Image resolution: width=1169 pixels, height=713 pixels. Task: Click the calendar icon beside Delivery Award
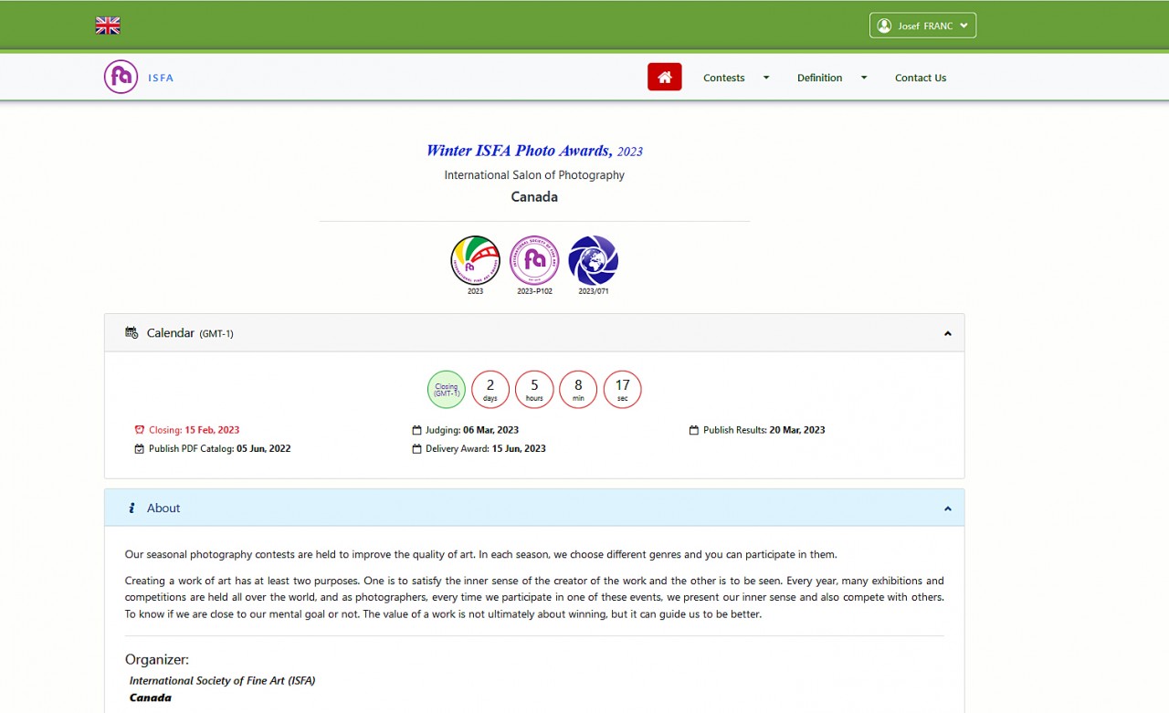(416, 449)
